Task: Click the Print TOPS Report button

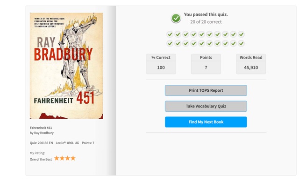Action: (x=206, y=90)
